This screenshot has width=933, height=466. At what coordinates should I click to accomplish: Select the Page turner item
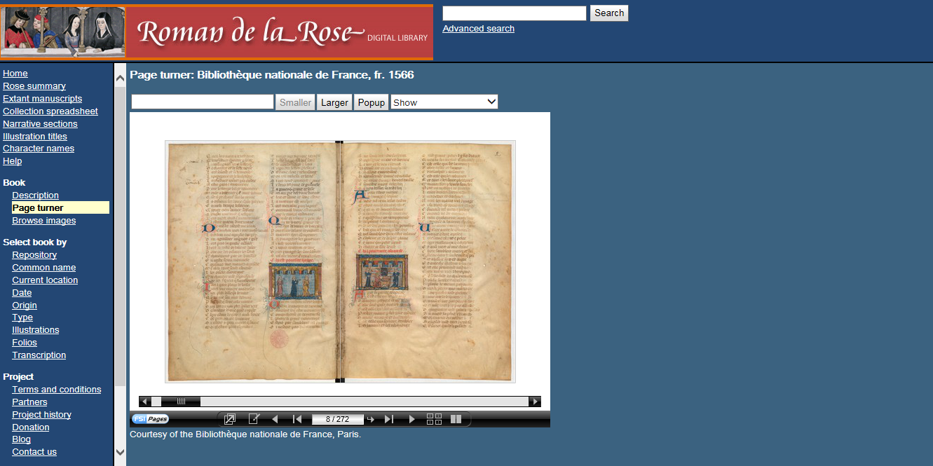click(x=60, y=207)
